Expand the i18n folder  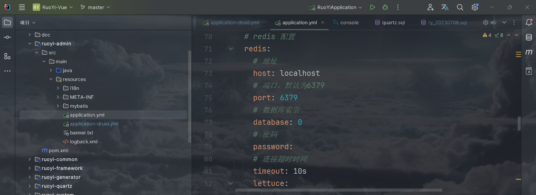58,88
